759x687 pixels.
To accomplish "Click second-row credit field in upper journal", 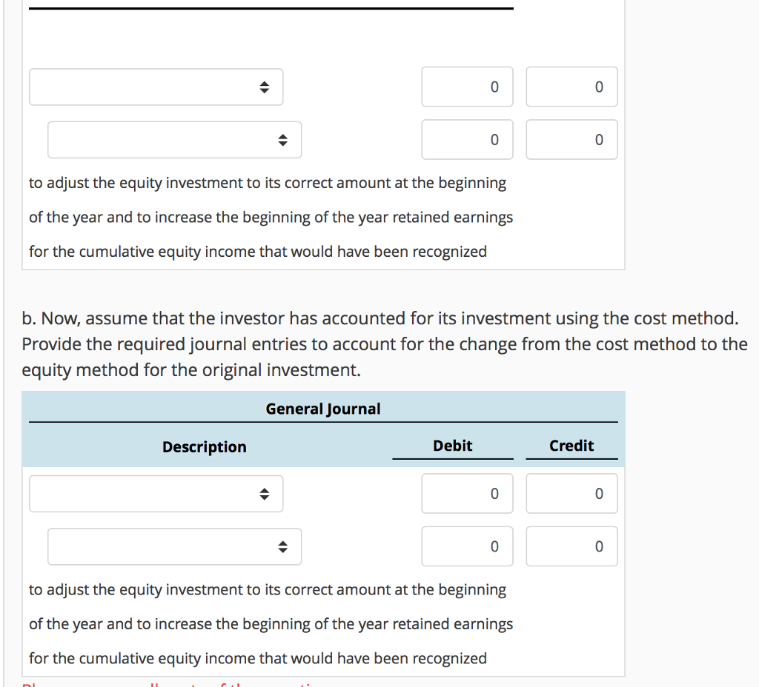I will pos(571,140).
